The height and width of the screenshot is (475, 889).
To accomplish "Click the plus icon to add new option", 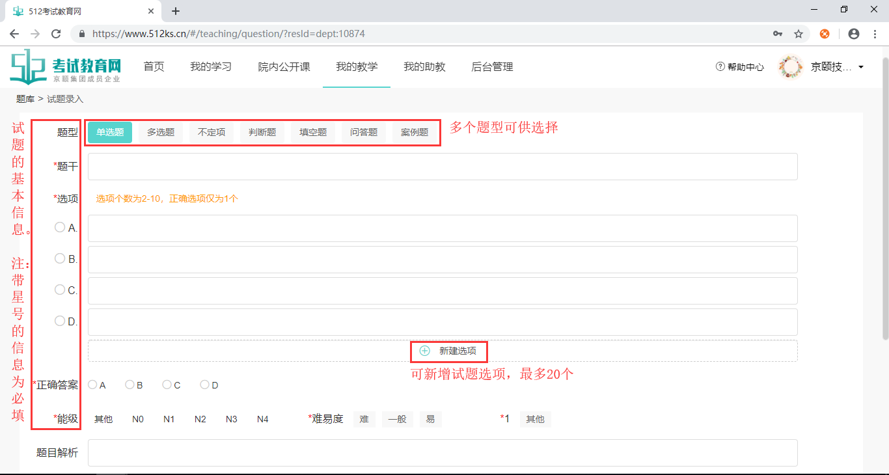I will click(x=424, y=351).
